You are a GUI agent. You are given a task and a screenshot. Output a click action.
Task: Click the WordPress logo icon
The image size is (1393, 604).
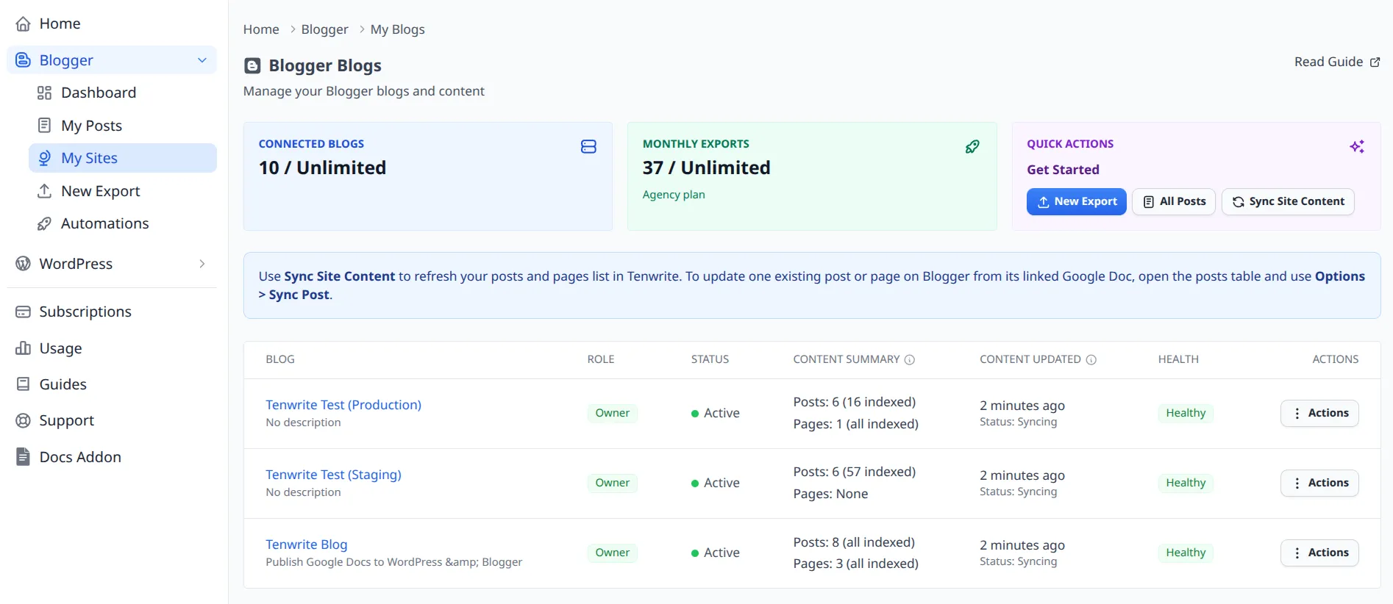click(x=24, y=264)
